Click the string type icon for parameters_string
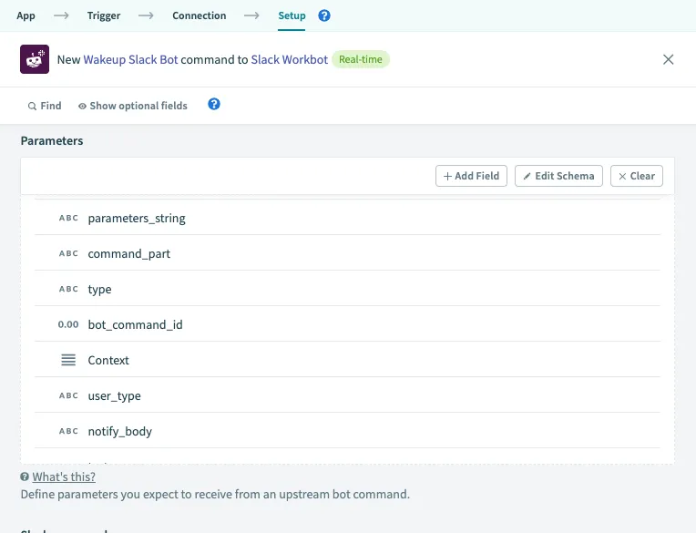696x533 pixels. [68, 219]
